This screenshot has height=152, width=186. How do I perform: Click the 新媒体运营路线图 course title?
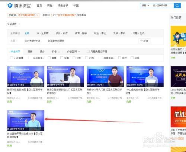25,91
